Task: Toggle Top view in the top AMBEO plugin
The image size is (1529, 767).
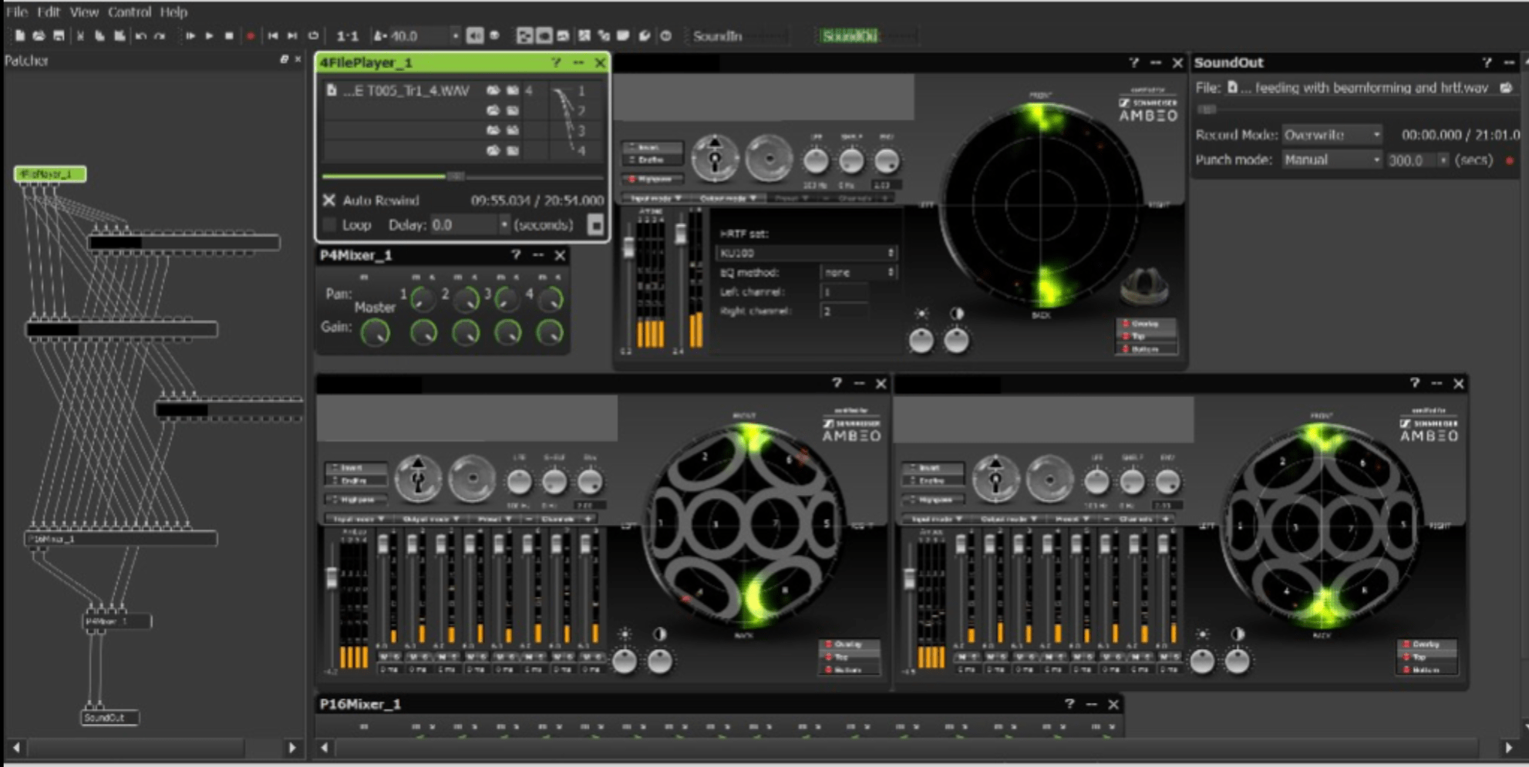Action: 1147,336
